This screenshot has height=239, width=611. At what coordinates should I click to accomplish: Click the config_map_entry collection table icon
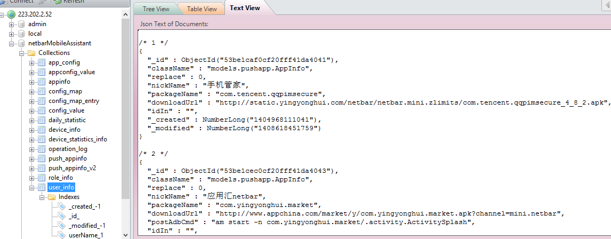[42, 101]
